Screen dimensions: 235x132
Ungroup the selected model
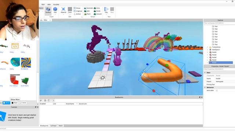pyautogui.click(x=78, y=11)
